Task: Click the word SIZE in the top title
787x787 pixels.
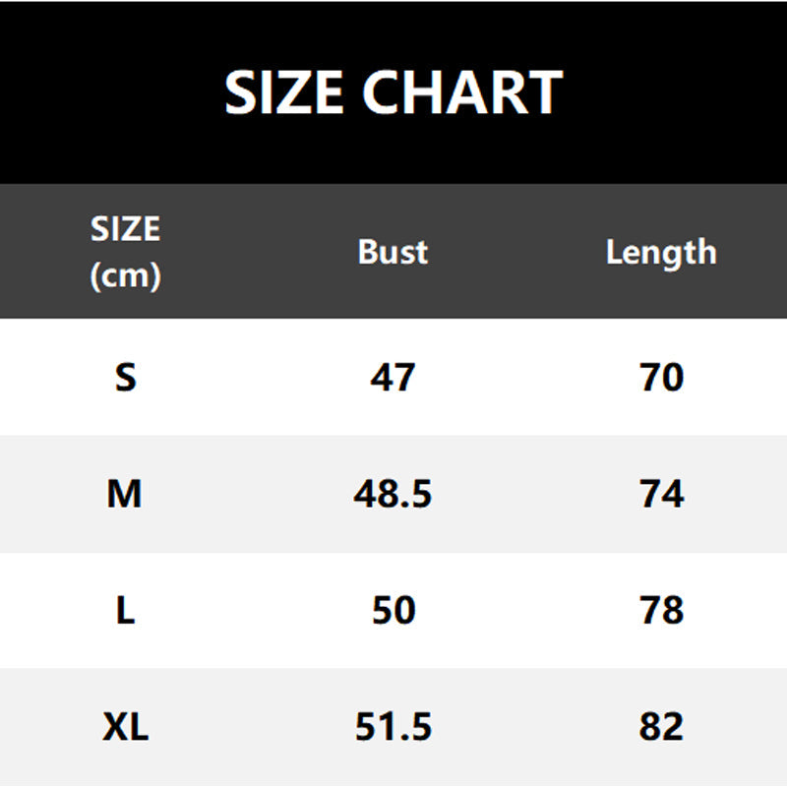Action: 286,92
